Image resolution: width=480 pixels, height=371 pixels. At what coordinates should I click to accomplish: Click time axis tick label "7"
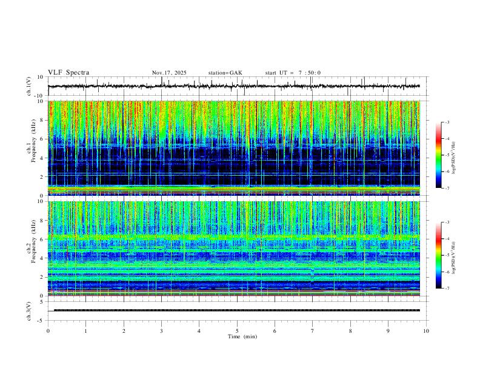click(x=313, y=331)
